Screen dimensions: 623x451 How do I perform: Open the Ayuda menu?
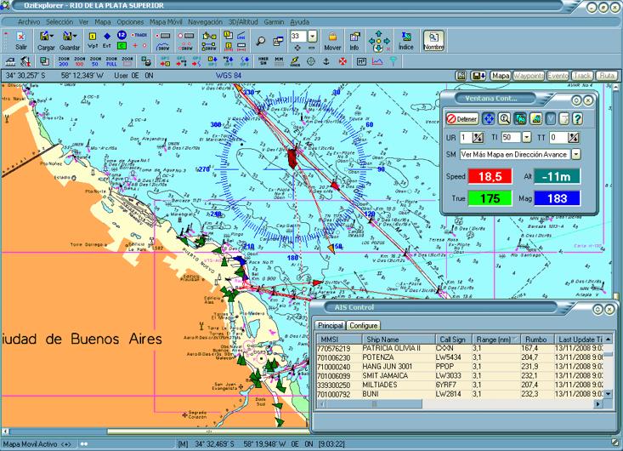299,22
